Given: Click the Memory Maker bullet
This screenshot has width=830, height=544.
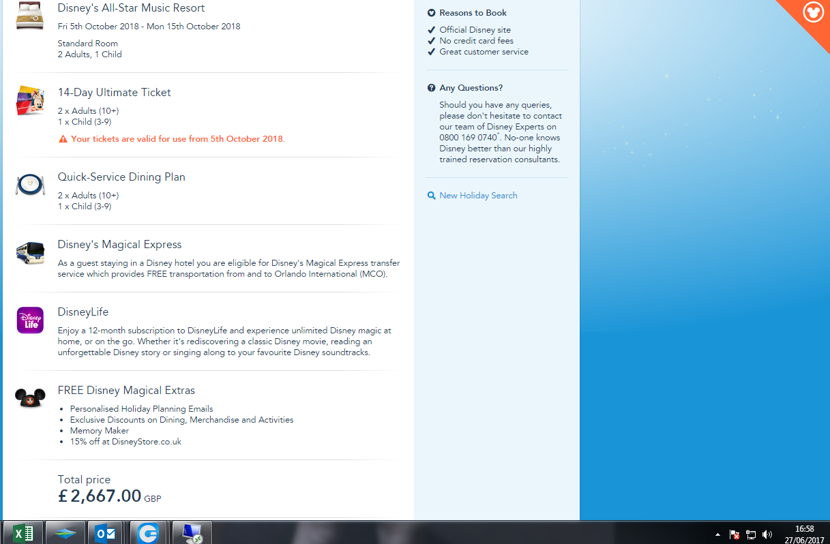Looking at the screenshot, I should point(99,431).
